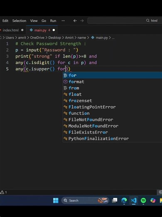
Task: Open the Windows Start menu
Action: pos(56,200)
